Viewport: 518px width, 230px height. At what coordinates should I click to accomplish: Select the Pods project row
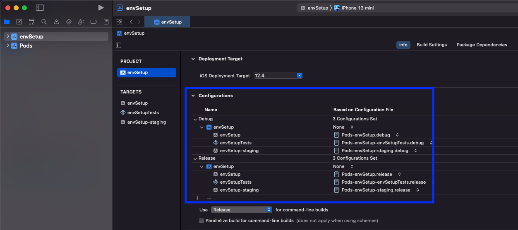56,46
